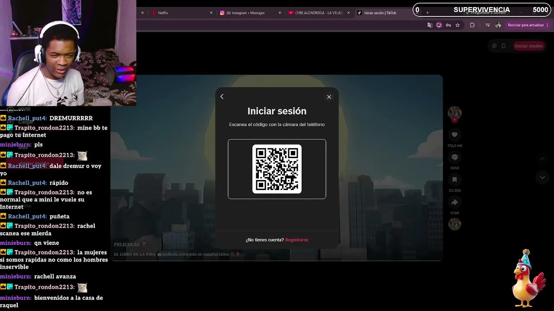Image resolution: width=554 pixels, height=311 pixels.
Task: Open the media controls playlist icon
Action: 488,25
